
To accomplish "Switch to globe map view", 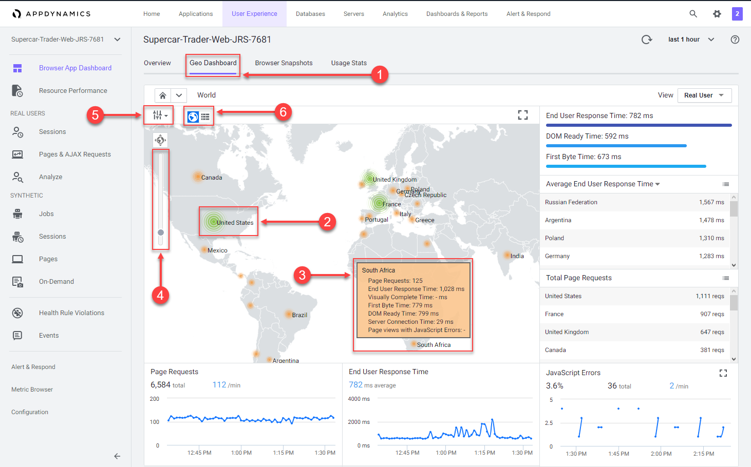I will click(x=193, y=117).
